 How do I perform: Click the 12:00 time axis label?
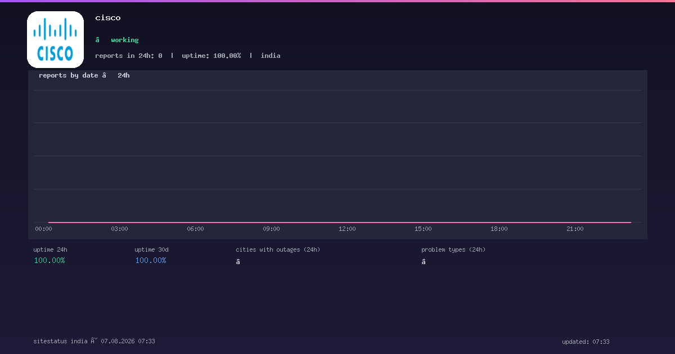pos(347,229)
